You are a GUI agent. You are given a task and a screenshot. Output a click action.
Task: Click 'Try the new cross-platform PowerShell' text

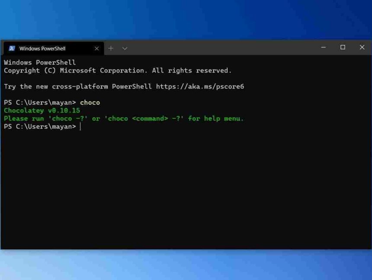point(78,86)
